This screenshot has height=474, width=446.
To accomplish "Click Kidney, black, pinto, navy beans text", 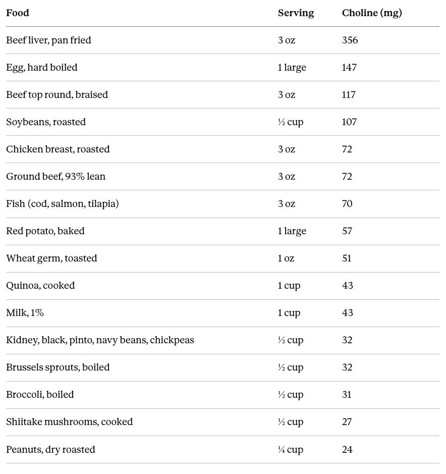I will (77, 340).
